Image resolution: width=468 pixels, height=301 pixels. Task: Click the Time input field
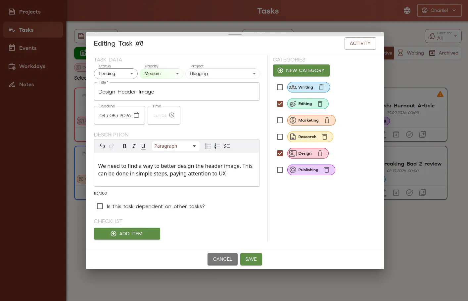point(164,115)
